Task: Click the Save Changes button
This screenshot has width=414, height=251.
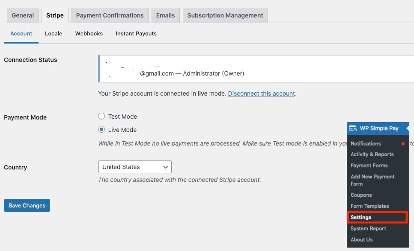Action: click(x=27, y=205)
